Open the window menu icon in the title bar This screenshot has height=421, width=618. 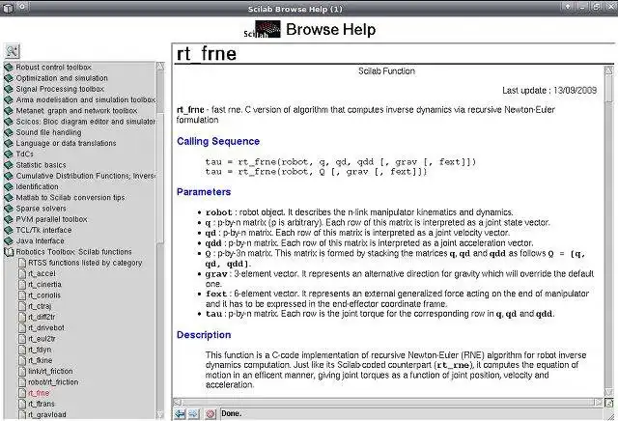(8, 8)
